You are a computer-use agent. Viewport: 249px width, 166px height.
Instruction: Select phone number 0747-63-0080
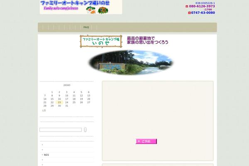coord(203,13)
